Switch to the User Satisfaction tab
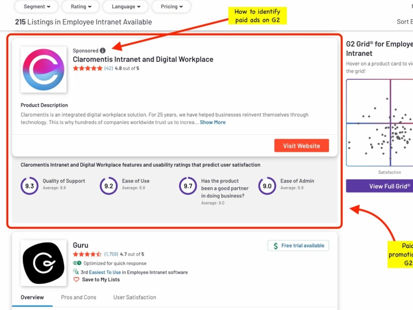 pos(135,297)
